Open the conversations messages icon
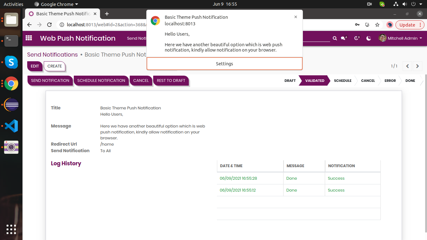 pos(344,38)
